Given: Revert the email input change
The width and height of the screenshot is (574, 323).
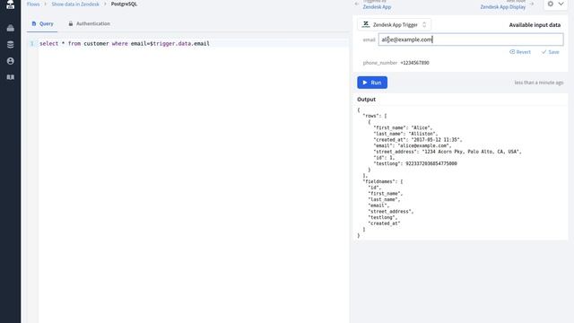Looking at the screenshot, I should [x=520, y=52].
